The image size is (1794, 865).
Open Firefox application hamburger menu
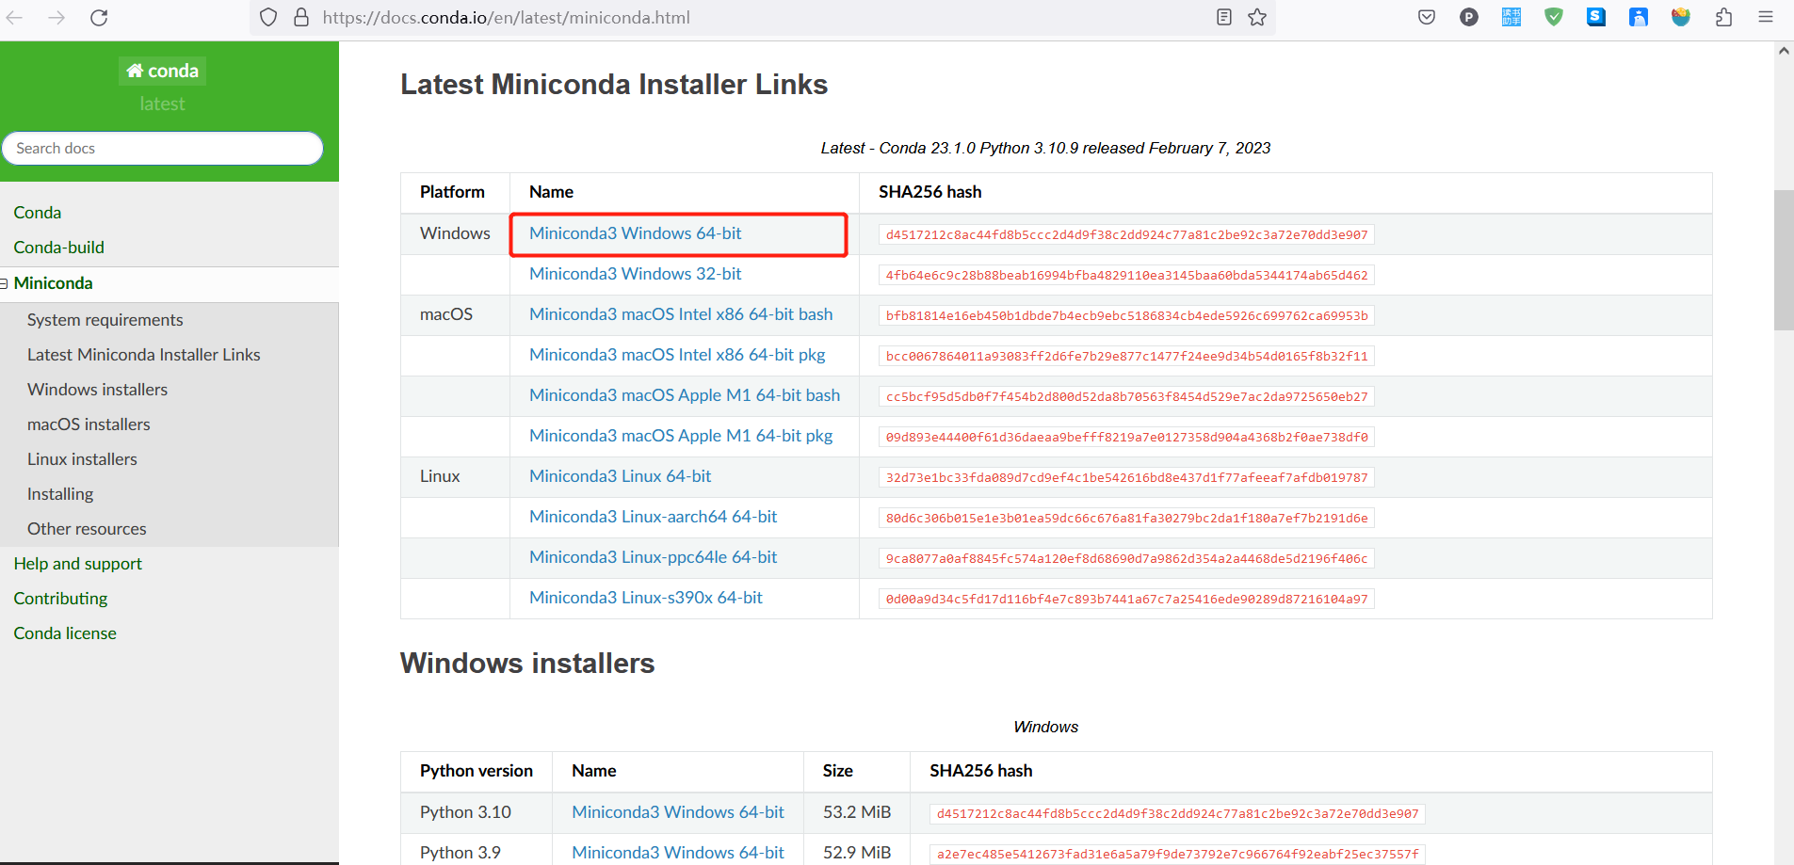(x=1766, y=17)
